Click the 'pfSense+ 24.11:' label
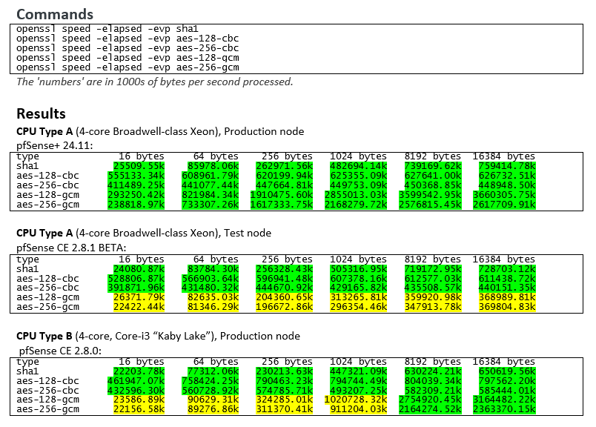The width and height of the screenshot is (596, 427). click(54, 145)
